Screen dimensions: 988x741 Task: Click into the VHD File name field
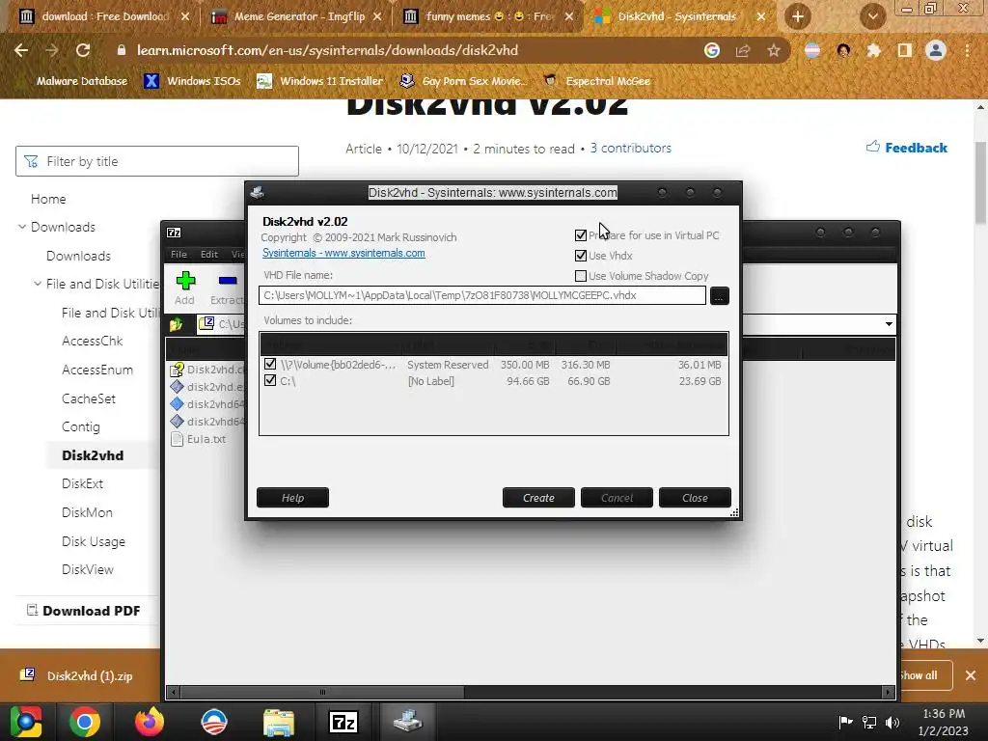[482, 295]
